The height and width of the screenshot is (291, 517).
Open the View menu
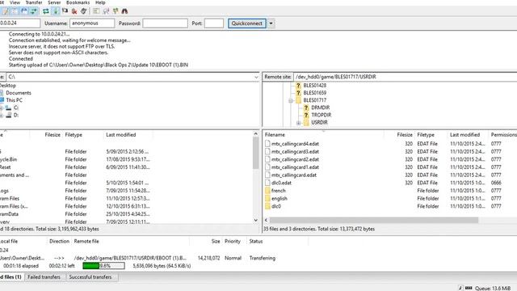(x=15, y=2)
